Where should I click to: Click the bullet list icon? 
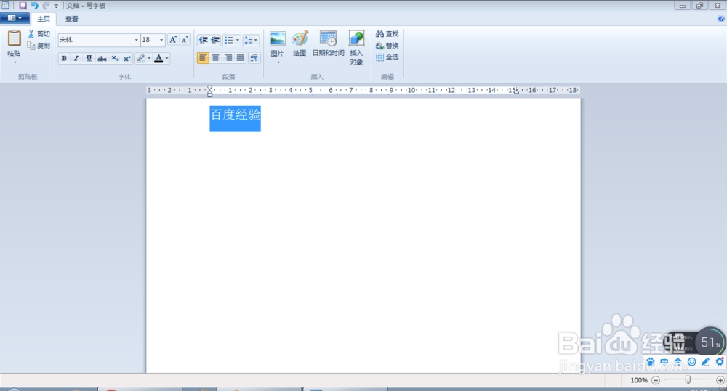(229, 40)
